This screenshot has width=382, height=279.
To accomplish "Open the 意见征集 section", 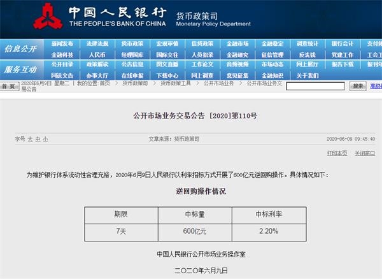I will [237, 76].
